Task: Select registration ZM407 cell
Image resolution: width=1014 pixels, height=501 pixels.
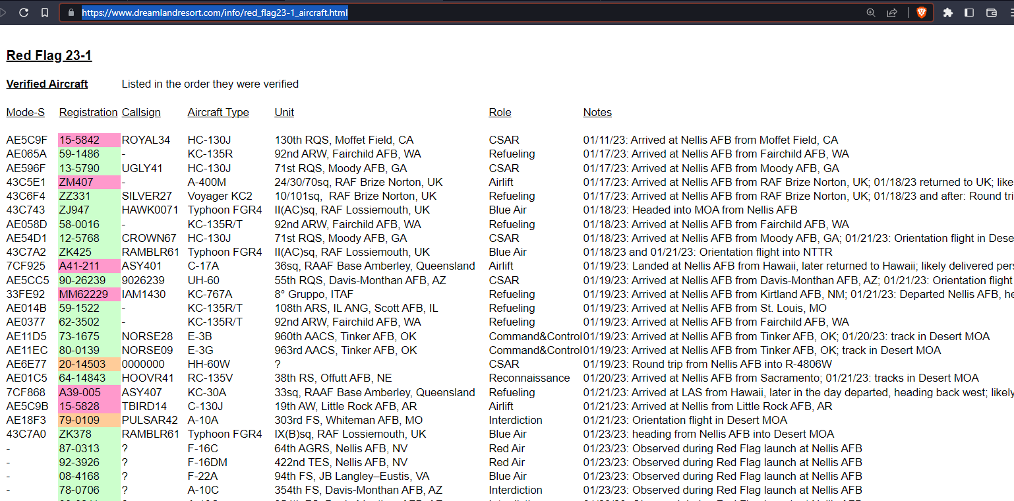Action: [90, 182]
